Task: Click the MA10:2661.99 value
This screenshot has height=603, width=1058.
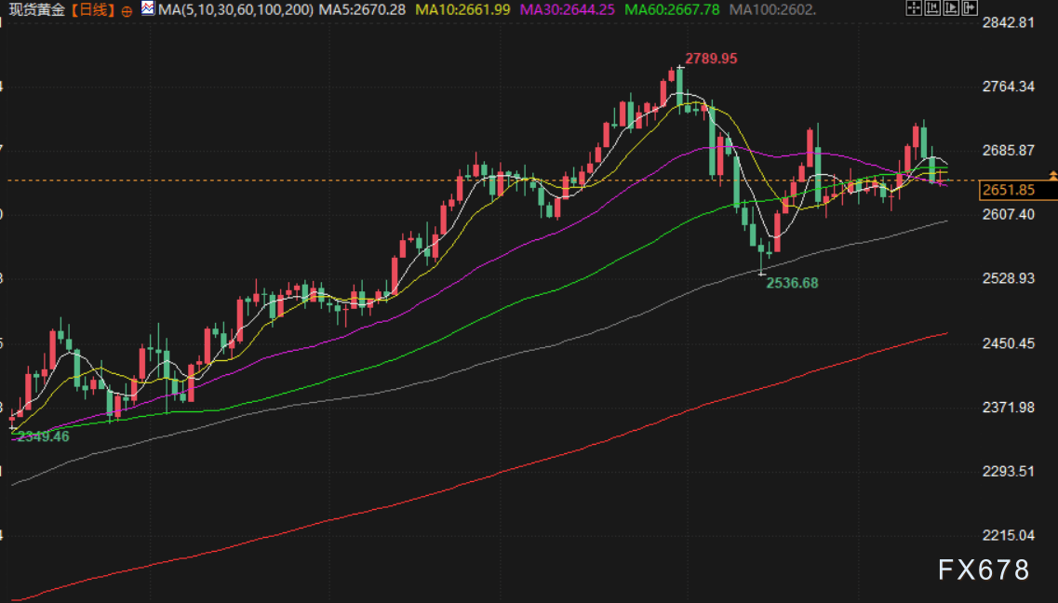Action: 462,10
